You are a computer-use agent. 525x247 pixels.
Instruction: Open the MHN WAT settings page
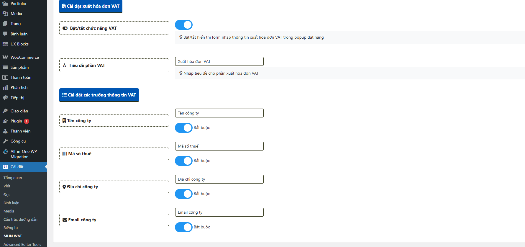pyautogui.click(x=13, y=236)
